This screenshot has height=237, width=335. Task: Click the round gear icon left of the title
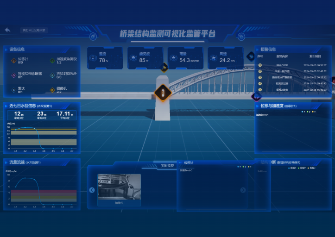(x=93, y=37)
